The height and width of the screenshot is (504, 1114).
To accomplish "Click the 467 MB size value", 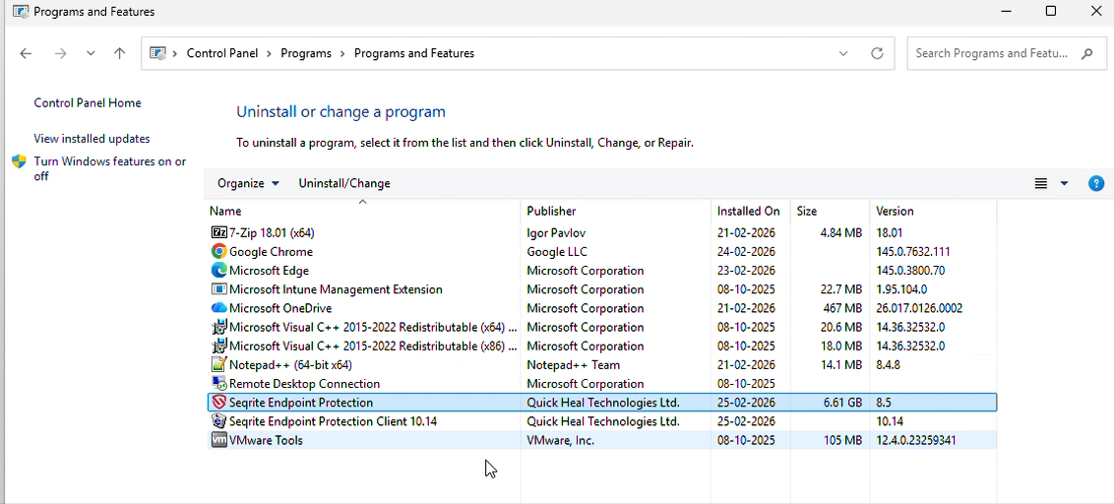I will pos(843,308).
